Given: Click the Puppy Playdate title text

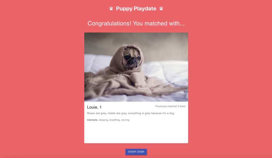Looking at the screenshot, I should (x=136, y=8).
